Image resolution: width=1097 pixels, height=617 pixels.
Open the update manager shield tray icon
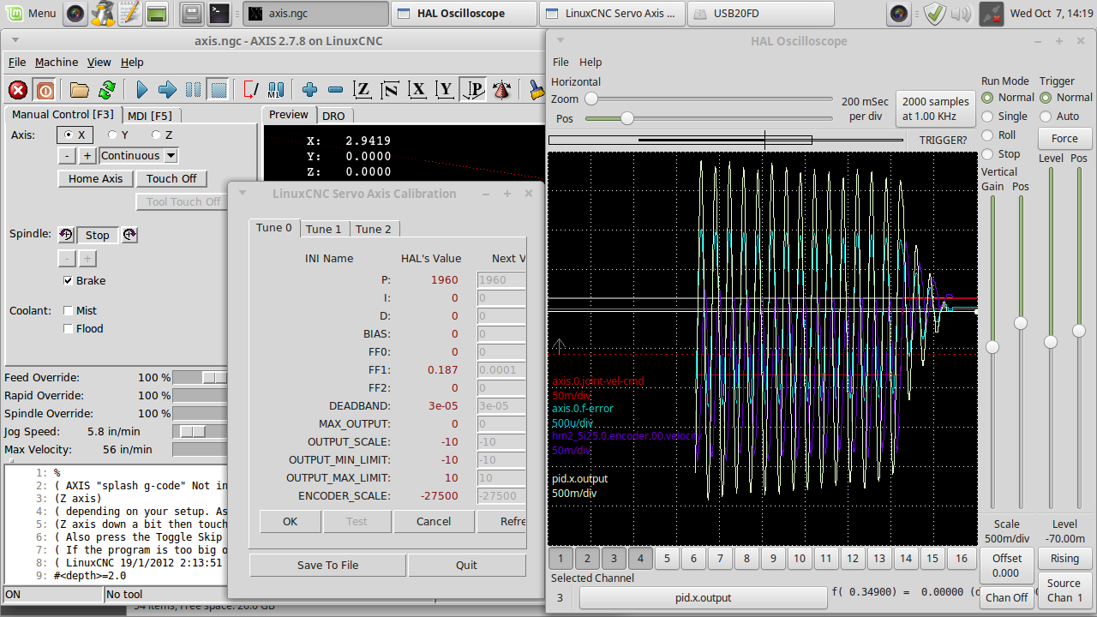point(935,13)
